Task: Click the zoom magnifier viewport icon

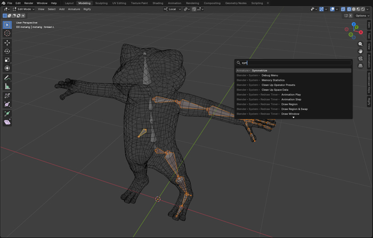Action: (x=361, y=44)
